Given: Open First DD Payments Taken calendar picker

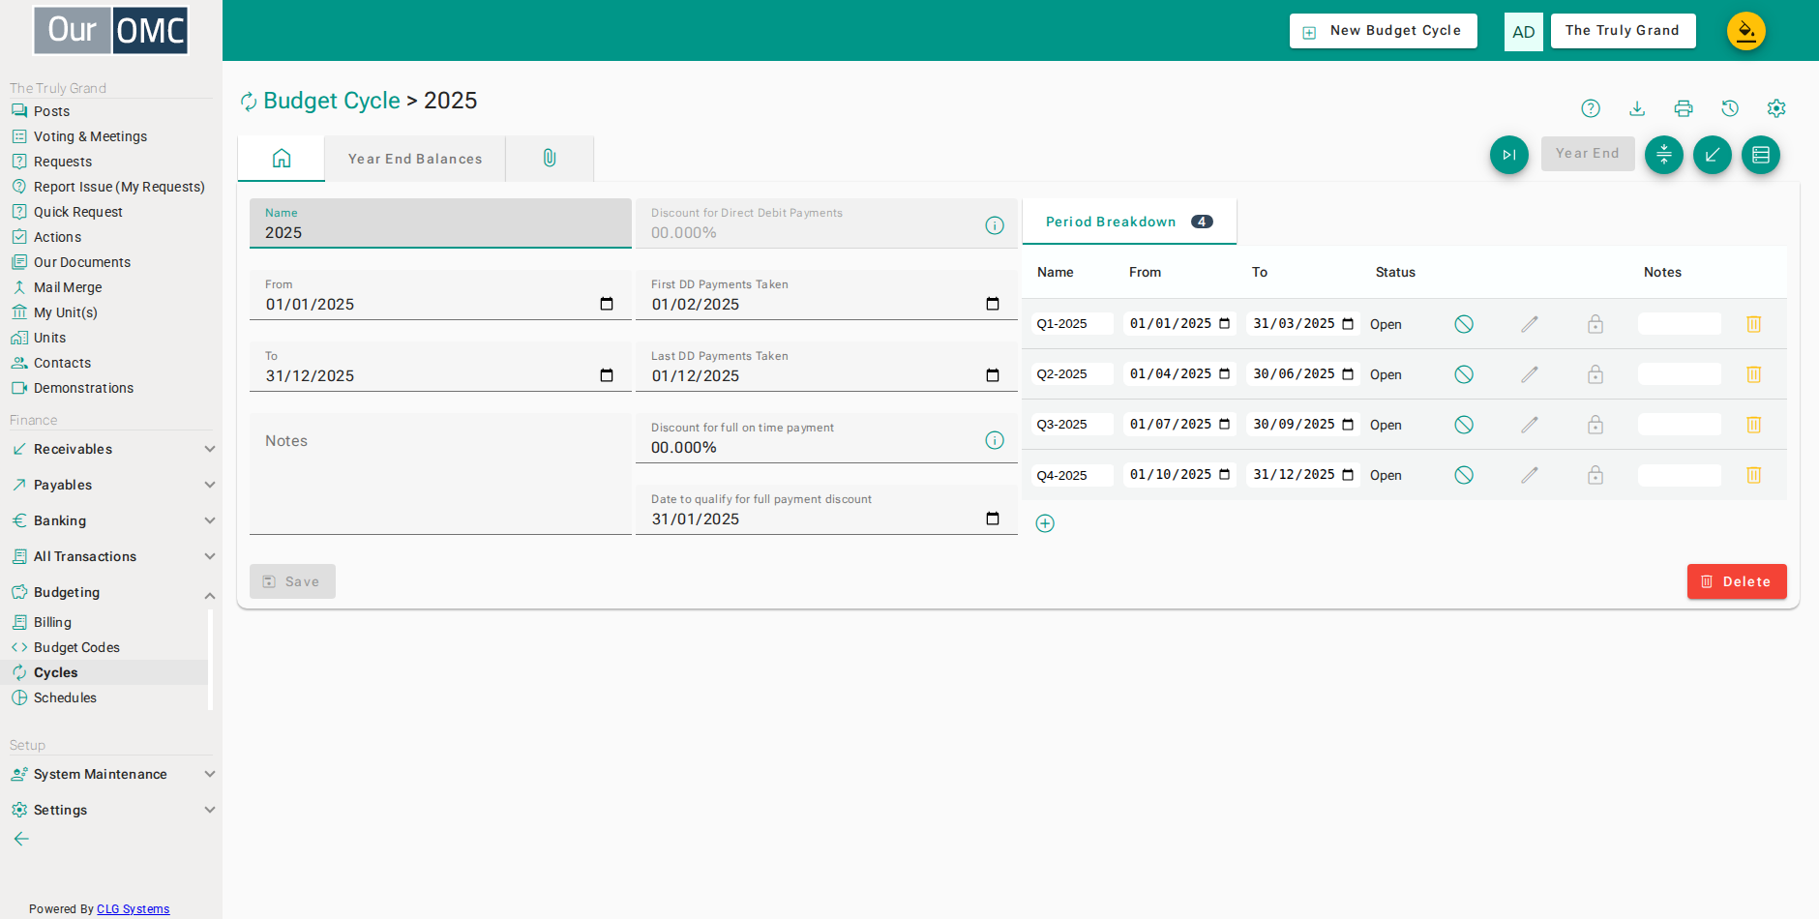Looking at the screenshot, I should tap(993, 304).
